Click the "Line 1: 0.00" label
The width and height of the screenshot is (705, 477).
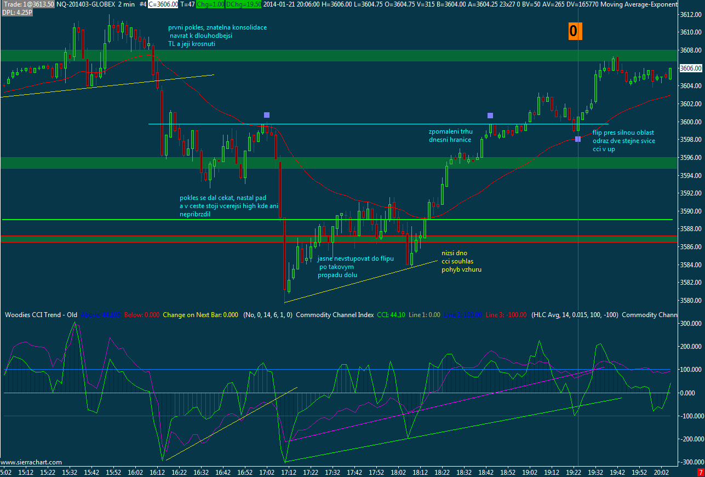(425, 315)
